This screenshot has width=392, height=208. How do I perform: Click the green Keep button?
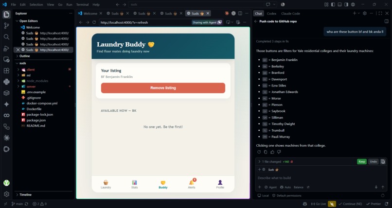[362, 161]
